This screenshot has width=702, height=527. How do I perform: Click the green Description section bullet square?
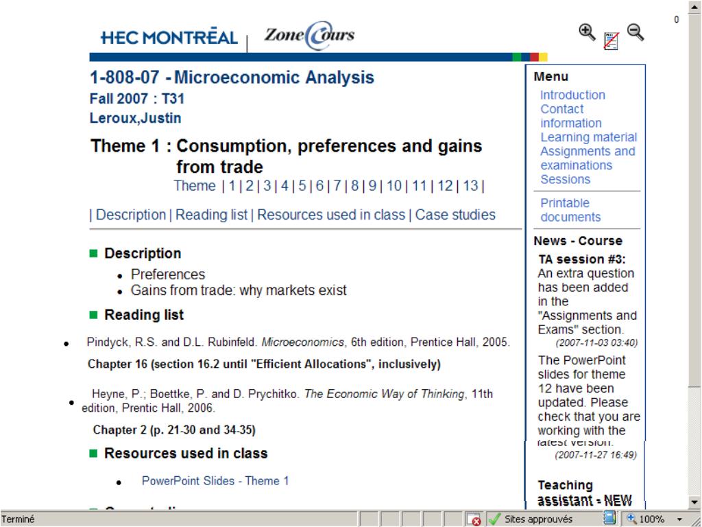(93, 254)
